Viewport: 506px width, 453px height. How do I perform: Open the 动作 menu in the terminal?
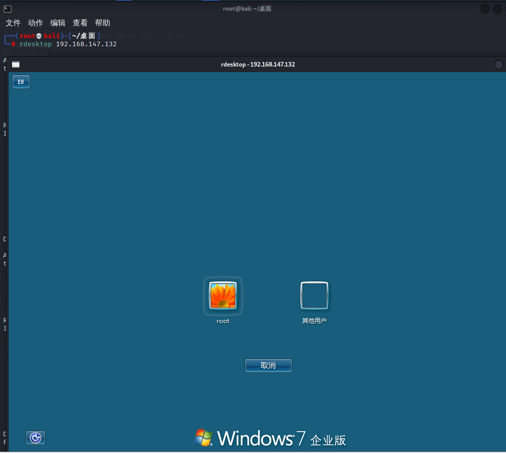(35, 23)
